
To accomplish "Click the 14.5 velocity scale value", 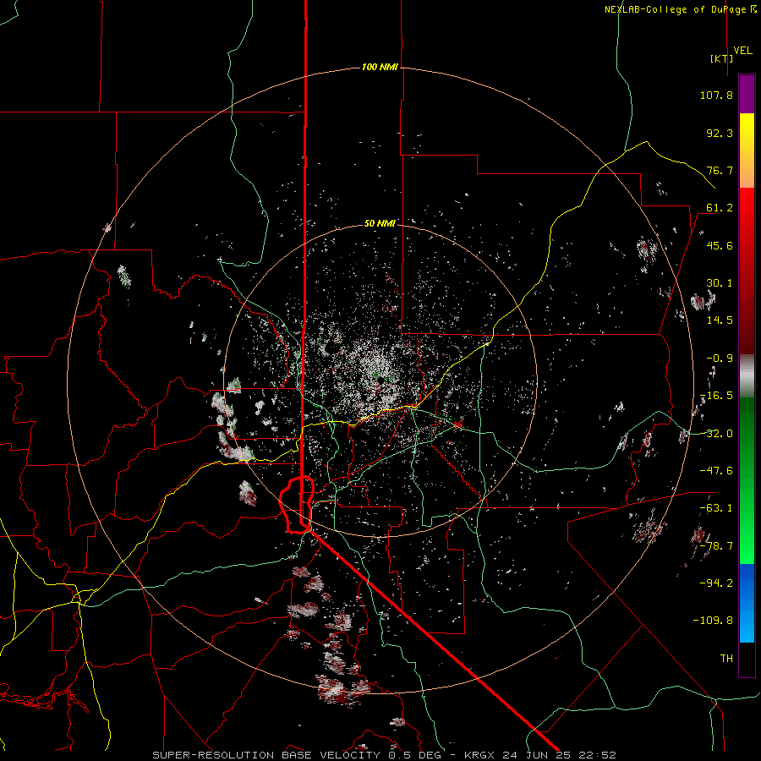I will click(x=720, y=320).
